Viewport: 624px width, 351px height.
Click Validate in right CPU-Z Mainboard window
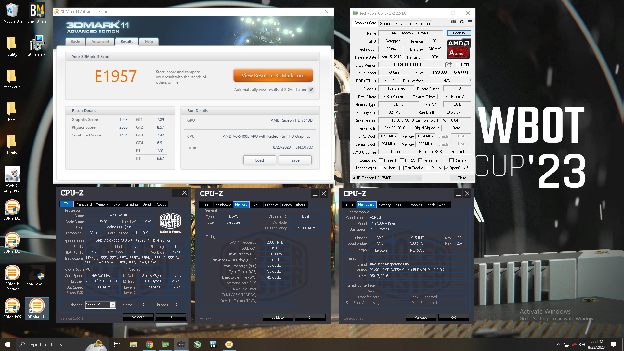421,318
